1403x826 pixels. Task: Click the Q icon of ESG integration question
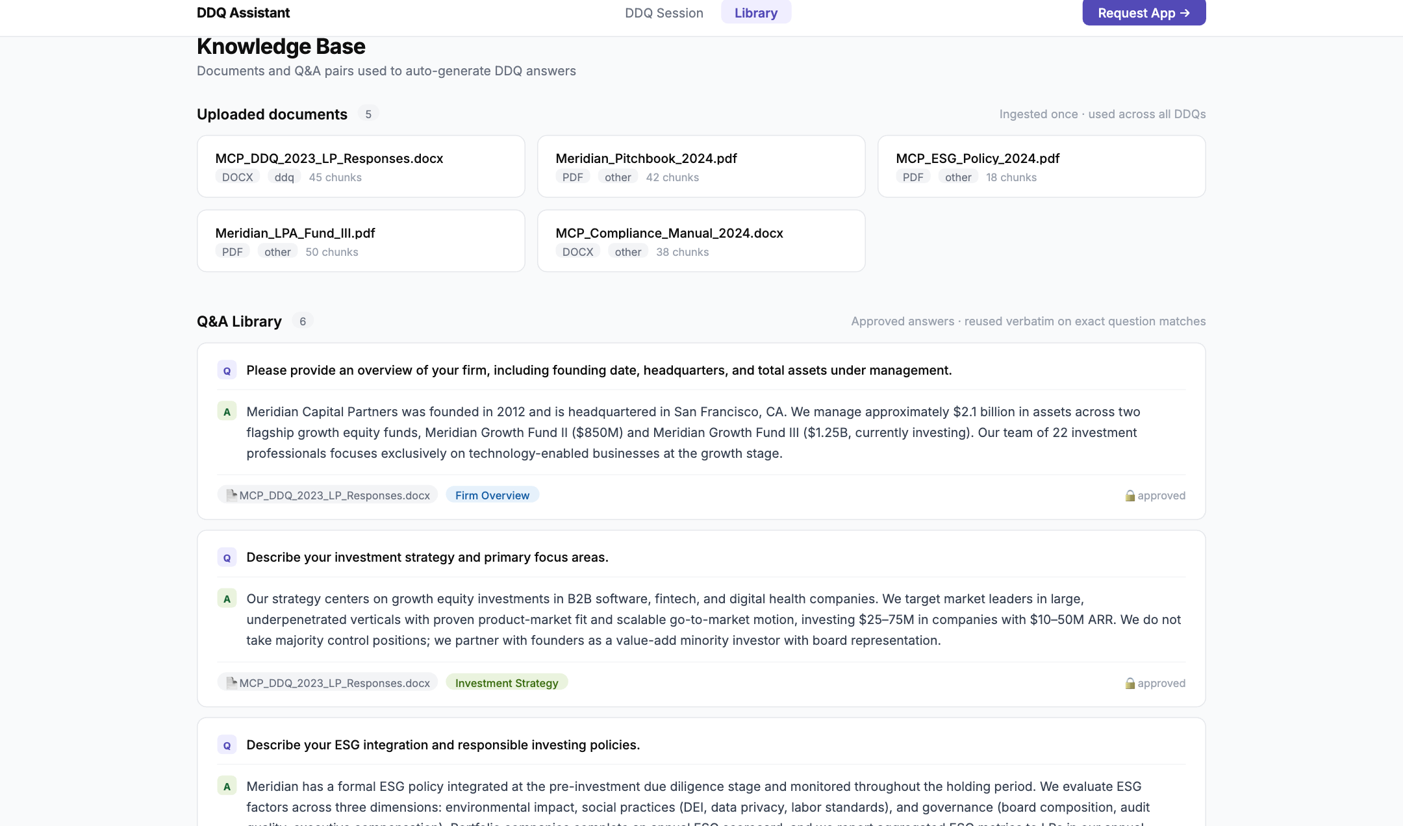tap(227, 745)
